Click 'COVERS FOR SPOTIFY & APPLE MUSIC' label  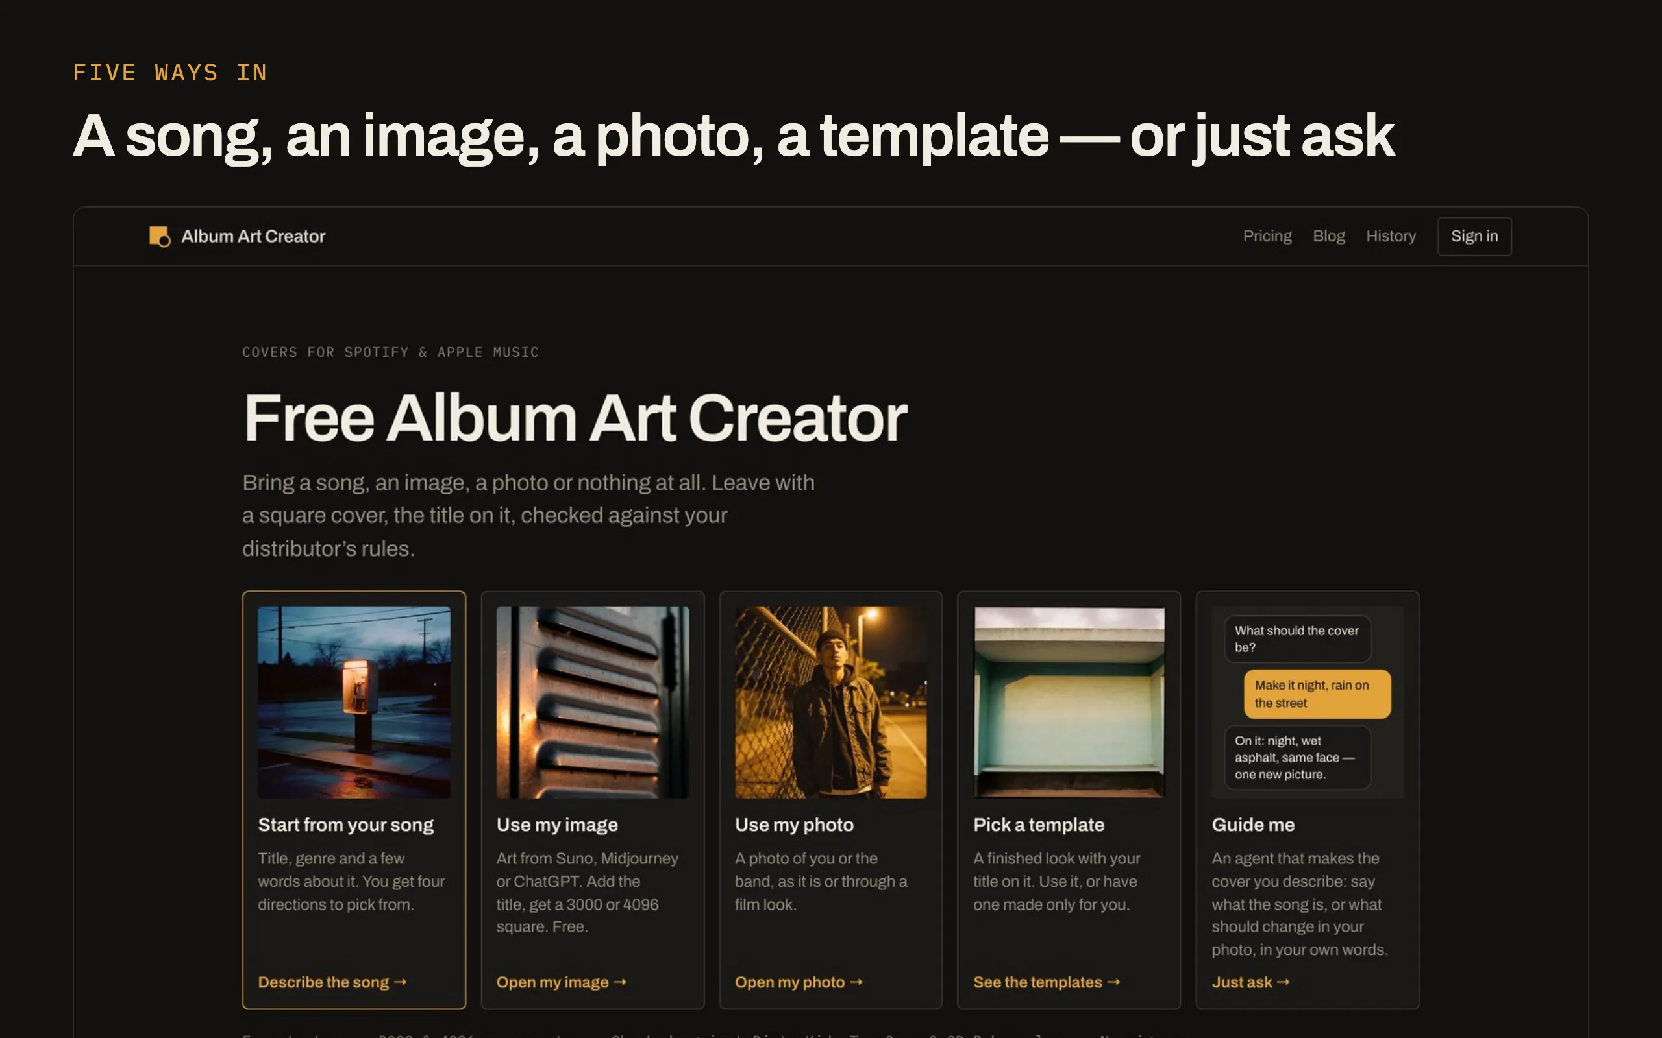[390, 352]
